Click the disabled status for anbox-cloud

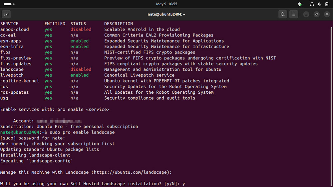click(x=81, y=30)
